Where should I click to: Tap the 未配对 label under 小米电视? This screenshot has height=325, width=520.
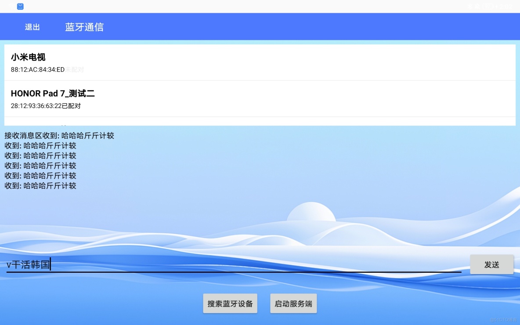[74, 69]
